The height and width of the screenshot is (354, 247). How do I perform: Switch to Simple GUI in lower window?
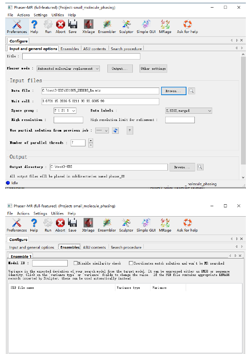146,225
